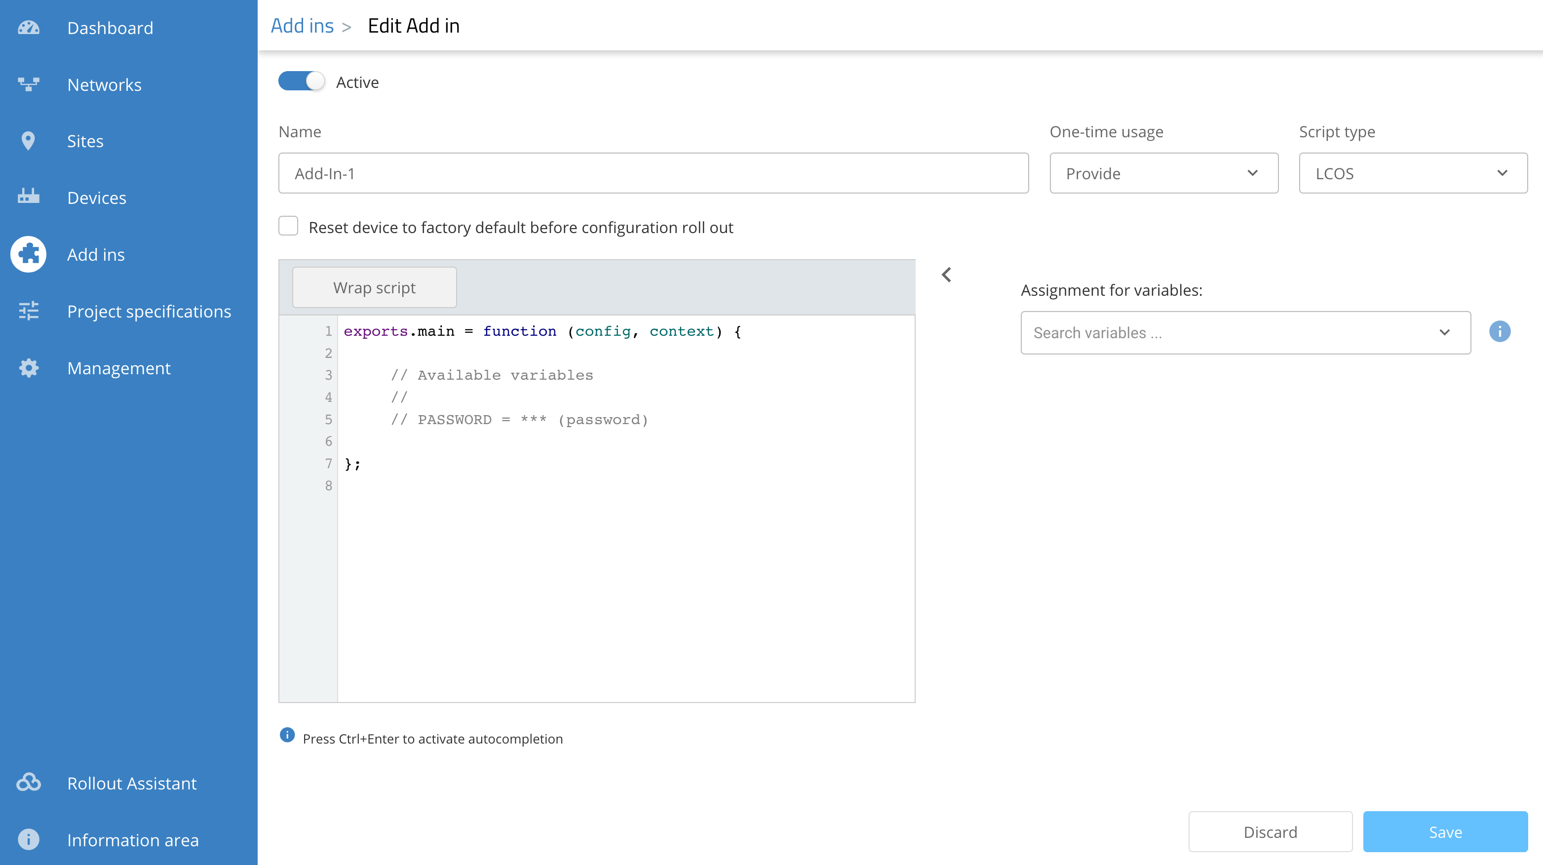
Task: Click the Name input field
Action: tap(653, 173)
